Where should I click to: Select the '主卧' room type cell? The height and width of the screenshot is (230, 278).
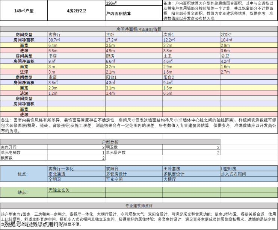coord(134,35)
